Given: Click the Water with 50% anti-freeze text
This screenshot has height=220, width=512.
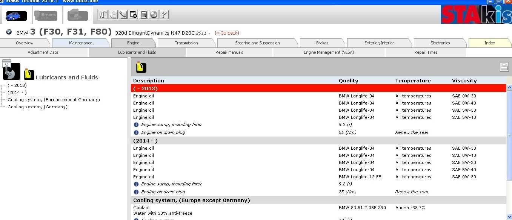Looking at the screenshot, I should 163,213.
